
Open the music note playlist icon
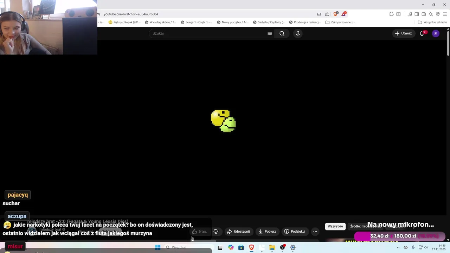click(410, 14)
